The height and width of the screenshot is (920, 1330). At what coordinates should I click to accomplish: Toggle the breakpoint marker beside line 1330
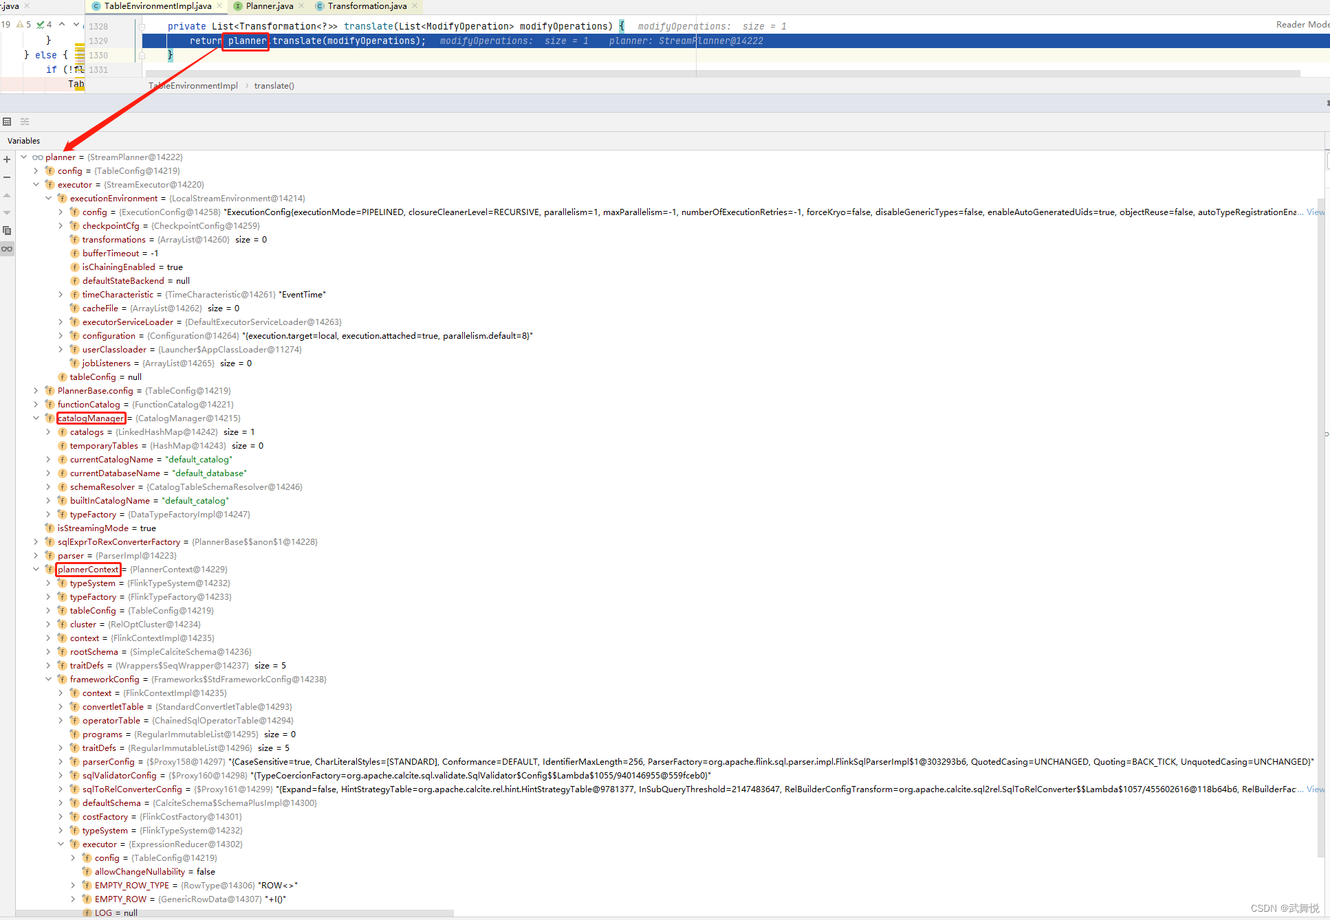tap(142, 55)
